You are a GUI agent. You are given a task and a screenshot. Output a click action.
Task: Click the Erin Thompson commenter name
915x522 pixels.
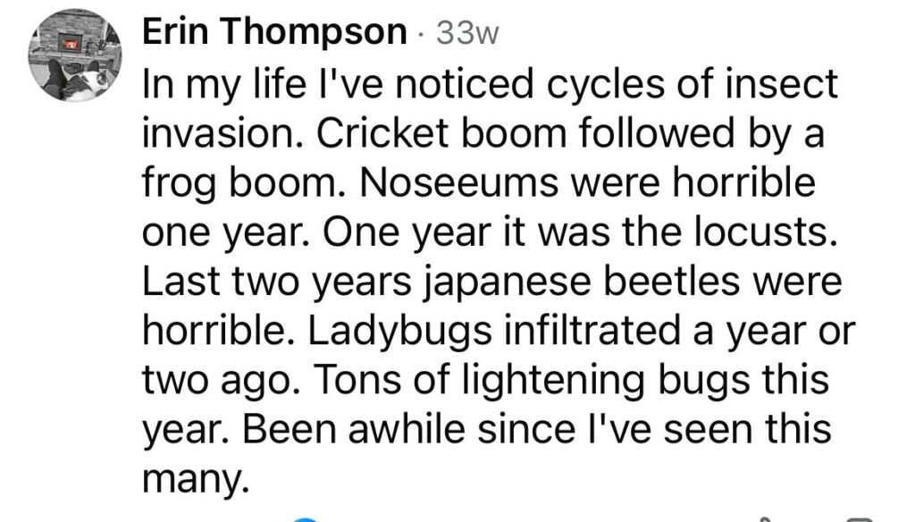tap(274, 32)
